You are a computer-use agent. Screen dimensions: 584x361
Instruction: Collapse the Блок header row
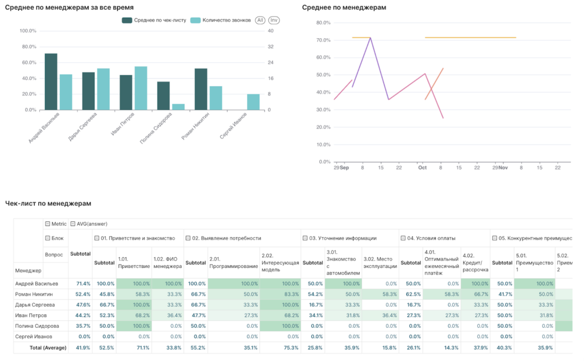(x=47, y=238)
